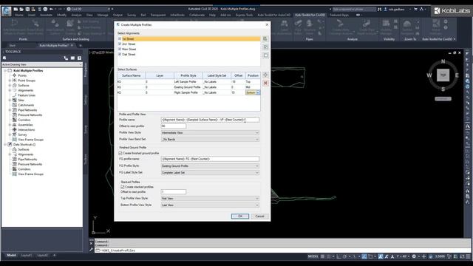
Task: Open the Bottom Profile View Style dropdown
Action: tap(210, 205)
